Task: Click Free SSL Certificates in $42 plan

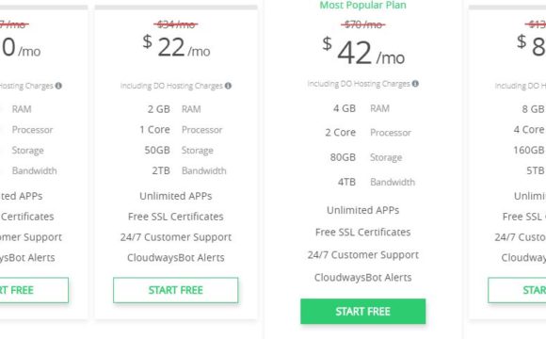Action: coord(362,232)
